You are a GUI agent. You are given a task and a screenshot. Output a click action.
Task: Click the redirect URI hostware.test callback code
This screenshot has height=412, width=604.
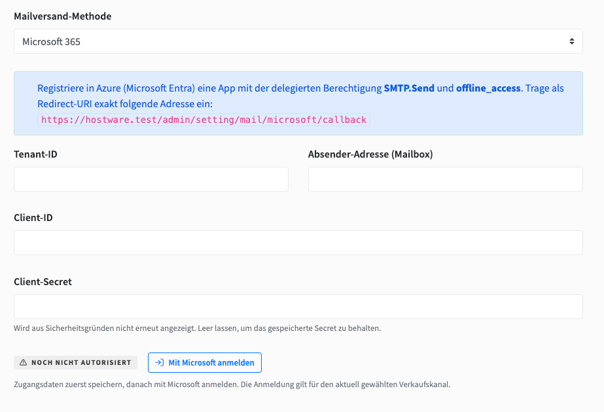click(x=204, y=120)
